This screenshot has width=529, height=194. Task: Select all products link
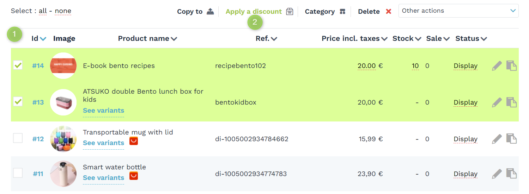click(x=43, y=11)
